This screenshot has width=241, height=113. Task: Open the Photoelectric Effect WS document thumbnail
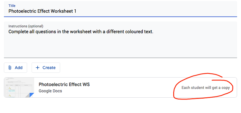19,87
